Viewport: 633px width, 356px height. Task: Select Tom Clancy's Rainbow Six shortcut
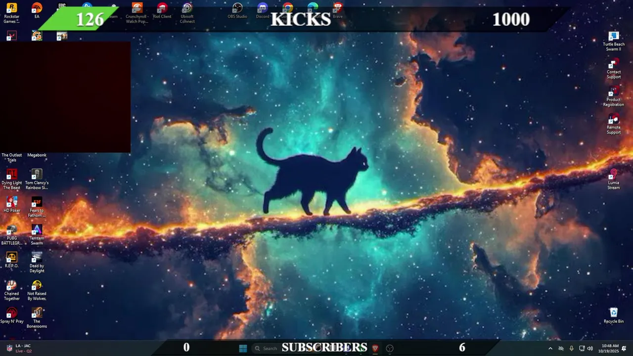click(37, 179)
